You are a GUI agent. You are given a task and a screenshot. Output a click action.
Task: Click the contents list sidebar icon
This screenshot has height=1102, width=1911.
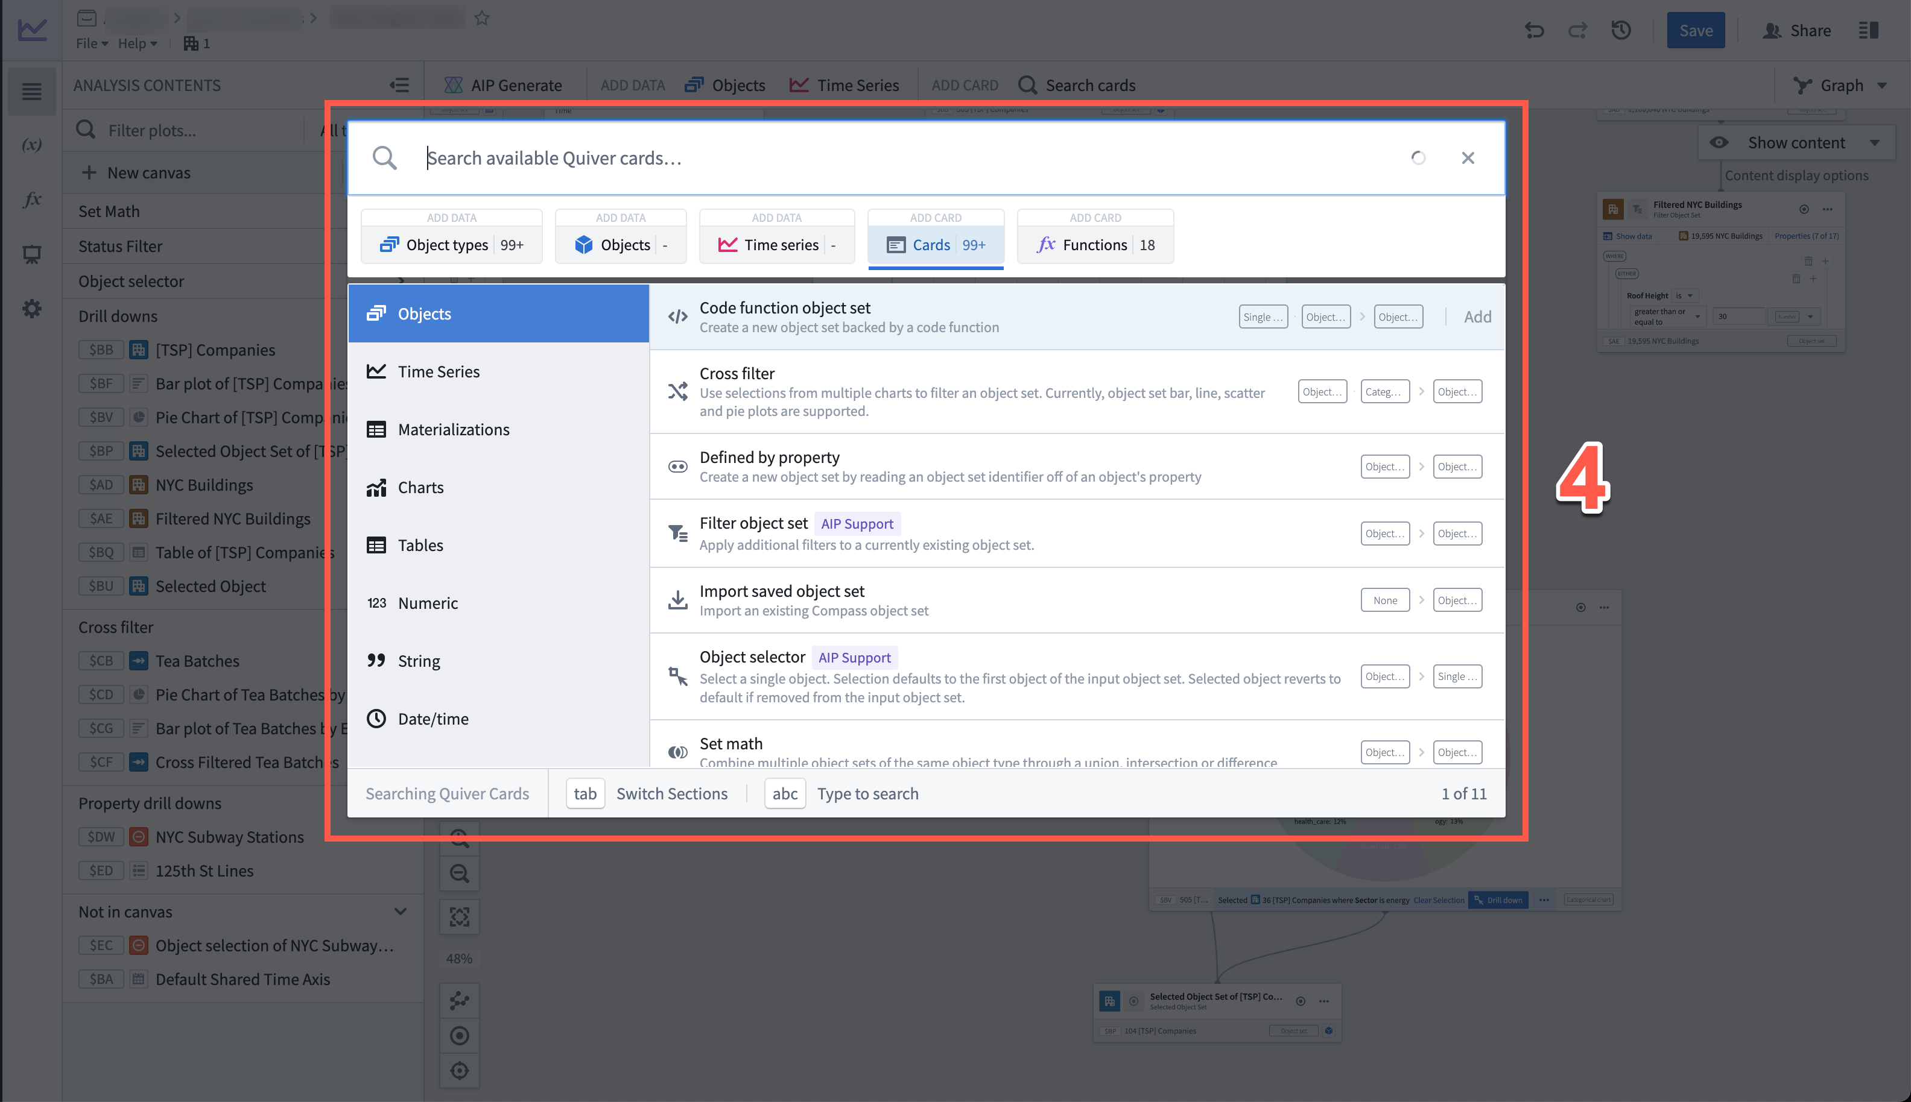32,92
